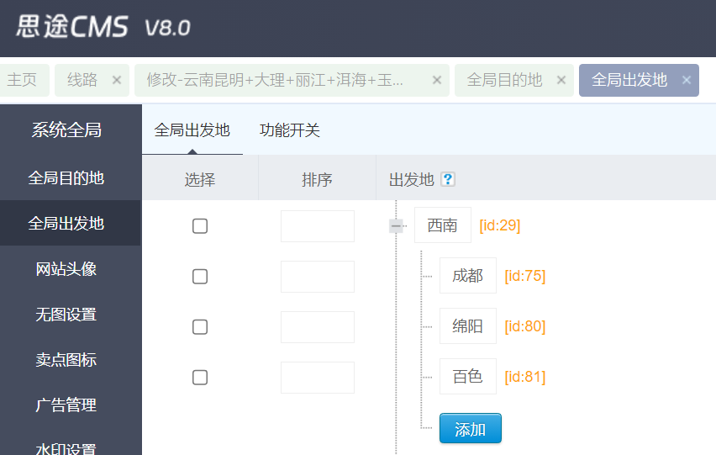716x455 pixels.
Task: Open 卖点图标 sidebar item
Action: (x=66, y=360)
